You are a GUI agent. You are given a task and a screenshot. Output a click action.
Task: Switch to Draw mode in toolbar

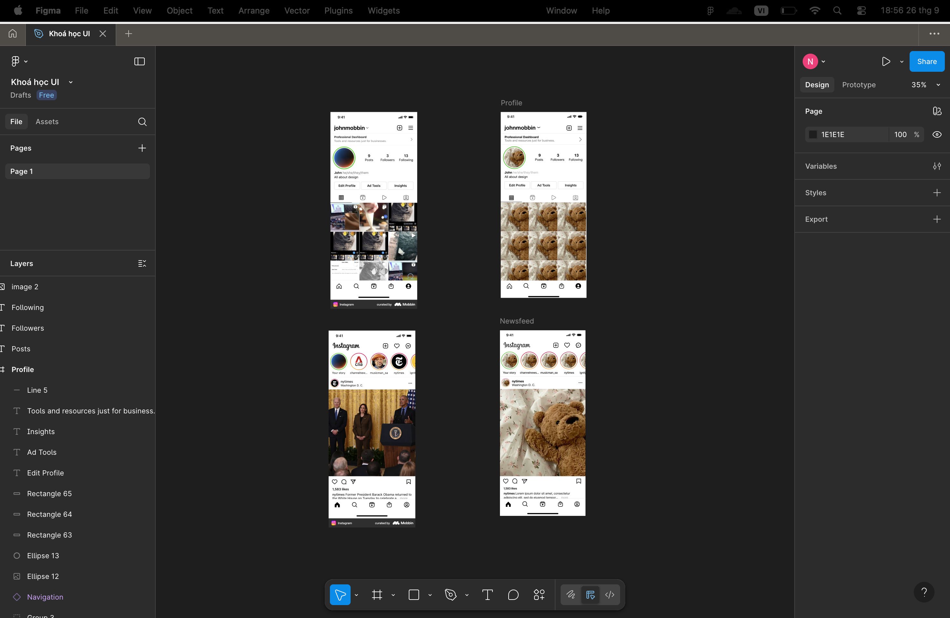pos(571,594)
